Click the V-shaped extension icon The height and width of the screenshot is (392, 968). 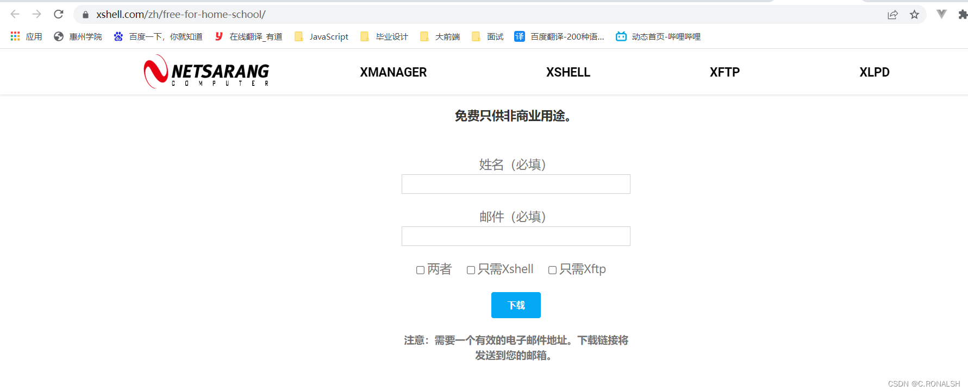pos(941,14)
